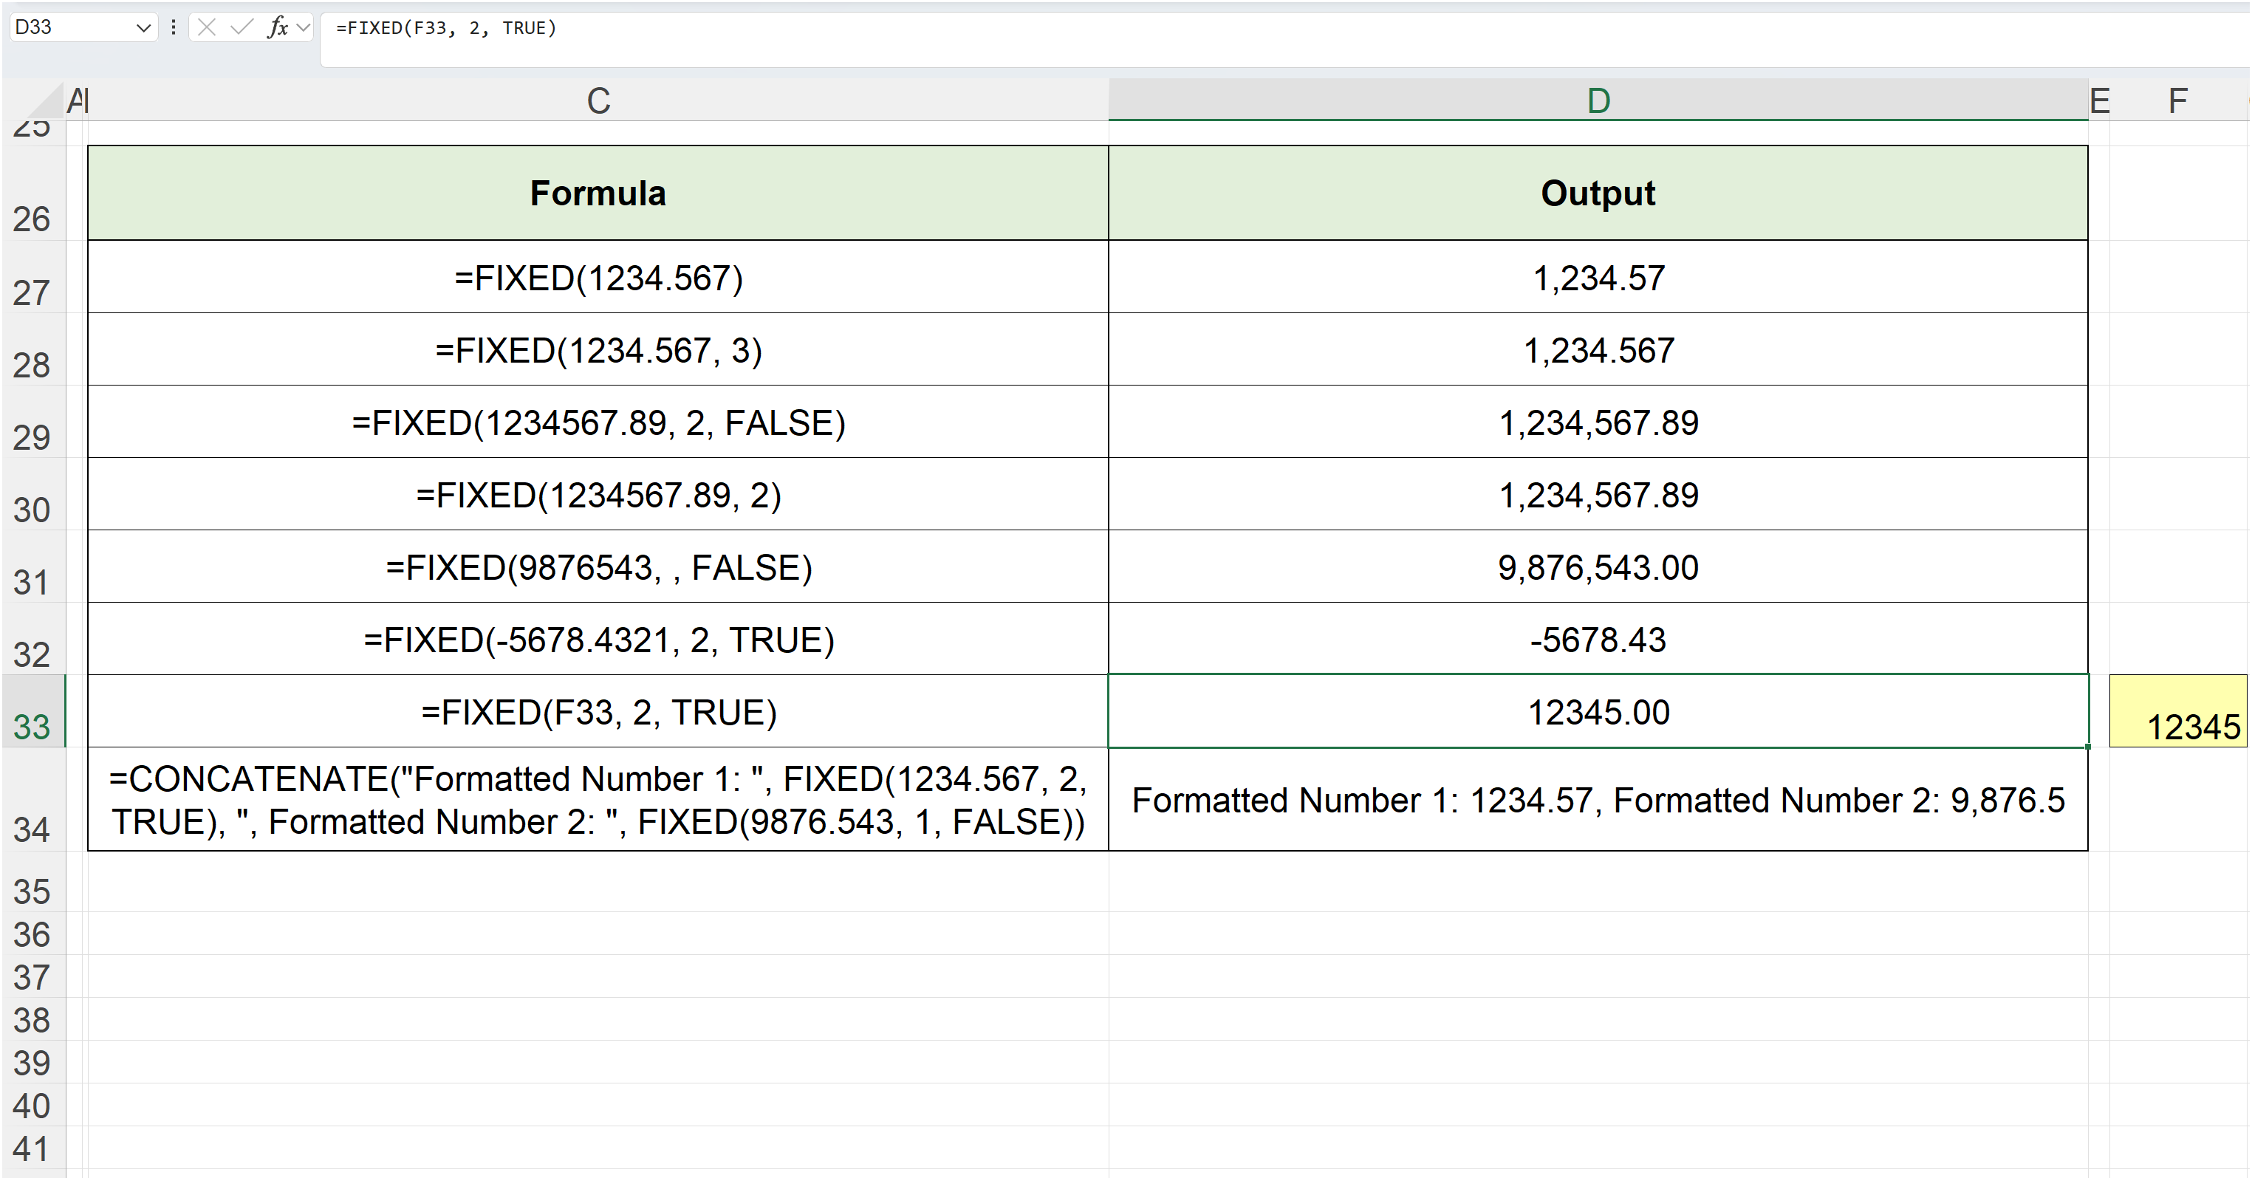Screen dimensions: 2252x1178
Task: Select row 39 header
Action: pyautogui.click(x=32, y=1063)
